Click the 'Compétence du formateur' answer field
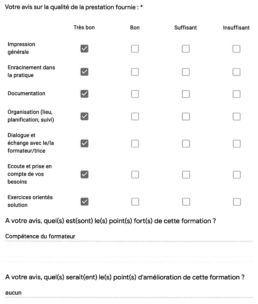Viewport: 258px width, 304px height. [129, 237]
